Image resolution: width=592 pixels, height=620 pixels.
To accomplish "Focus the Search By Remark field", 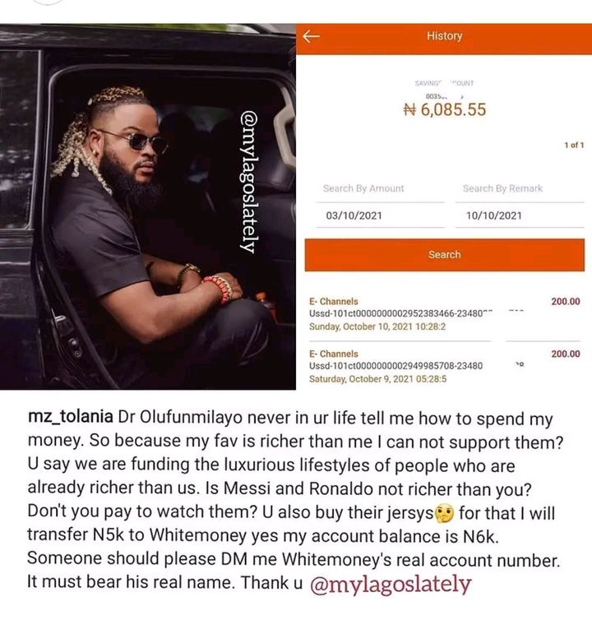I will (x=520, y=188).
